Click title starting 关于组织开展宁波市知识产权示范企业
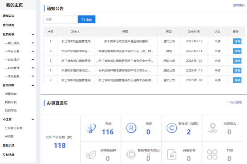247x164 pixels. [x=125, y=71]
